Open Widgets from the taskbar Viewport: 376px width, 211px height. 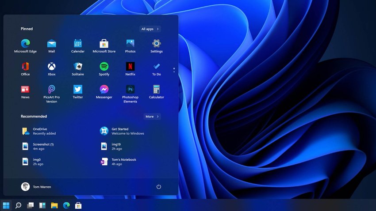(42, 205)
